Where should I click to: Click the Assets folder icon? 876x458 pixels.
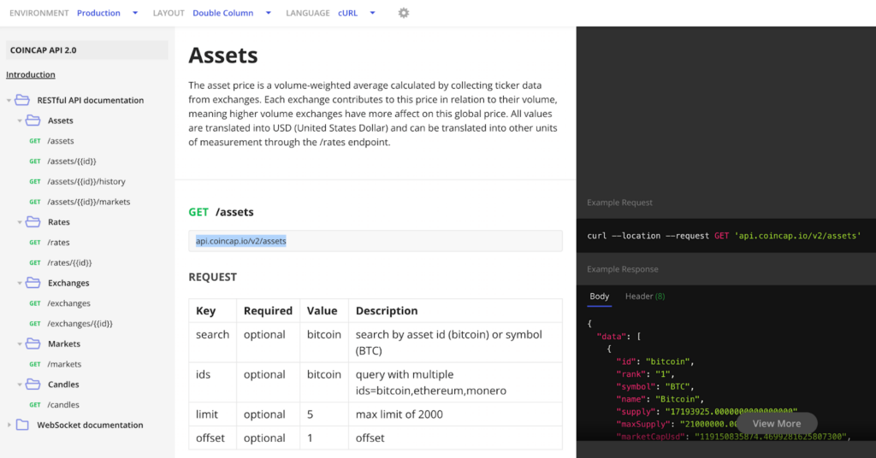click(33, 120)
